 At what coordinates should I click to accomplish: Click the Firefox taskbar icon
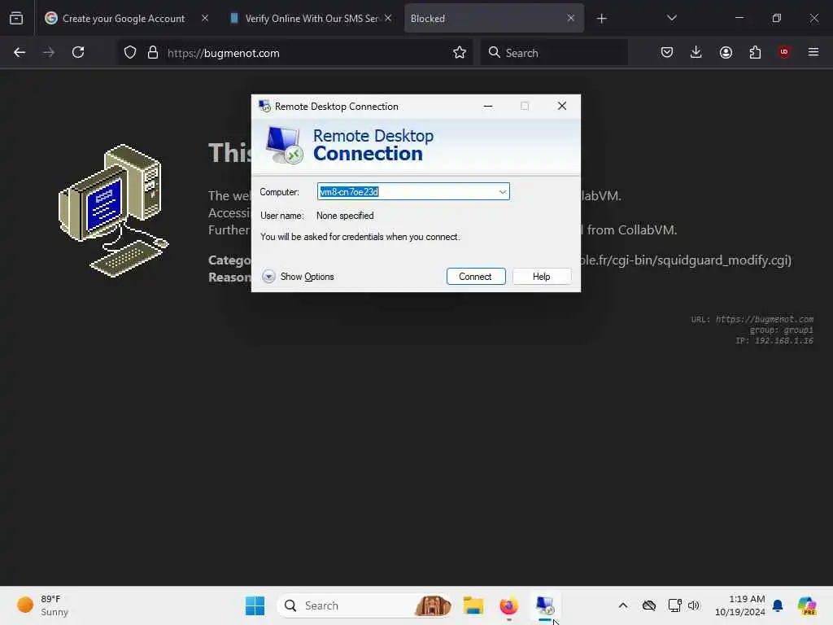509,605
